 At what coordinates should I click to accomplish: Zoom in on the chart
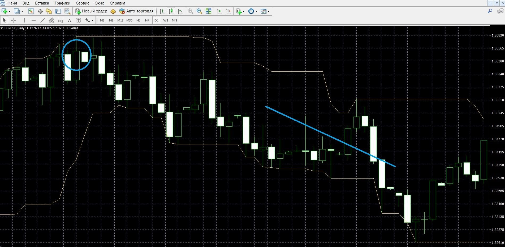click(x=190, y=11)
